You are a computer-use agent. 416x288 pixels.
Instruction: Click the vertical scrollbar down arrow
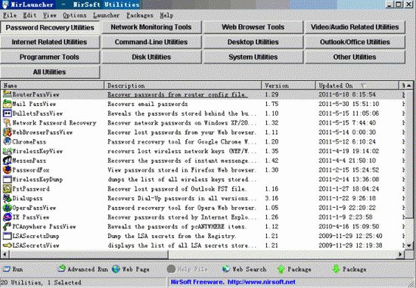pyautogui.click(x=409, y=246)
